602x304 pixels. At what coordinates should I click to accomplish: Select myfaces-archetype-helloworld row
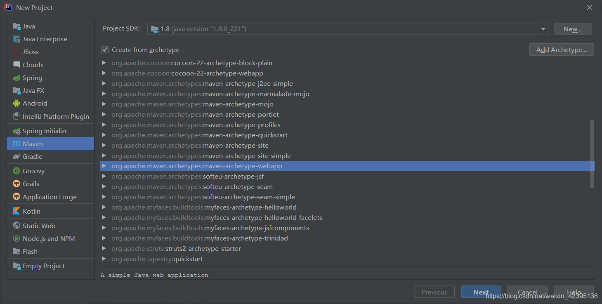pyautogui.click(x=347, y=207)
